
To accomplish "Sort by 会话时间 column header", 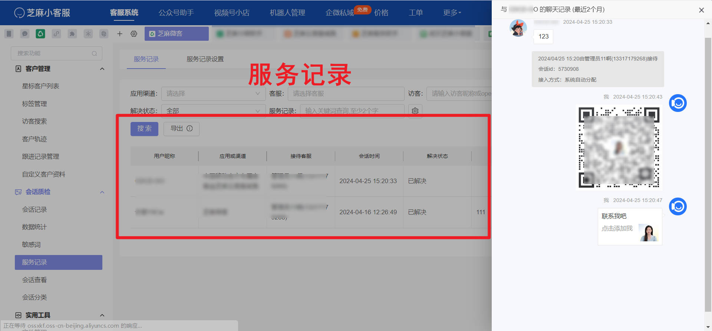I will click(x=369, y=156).
